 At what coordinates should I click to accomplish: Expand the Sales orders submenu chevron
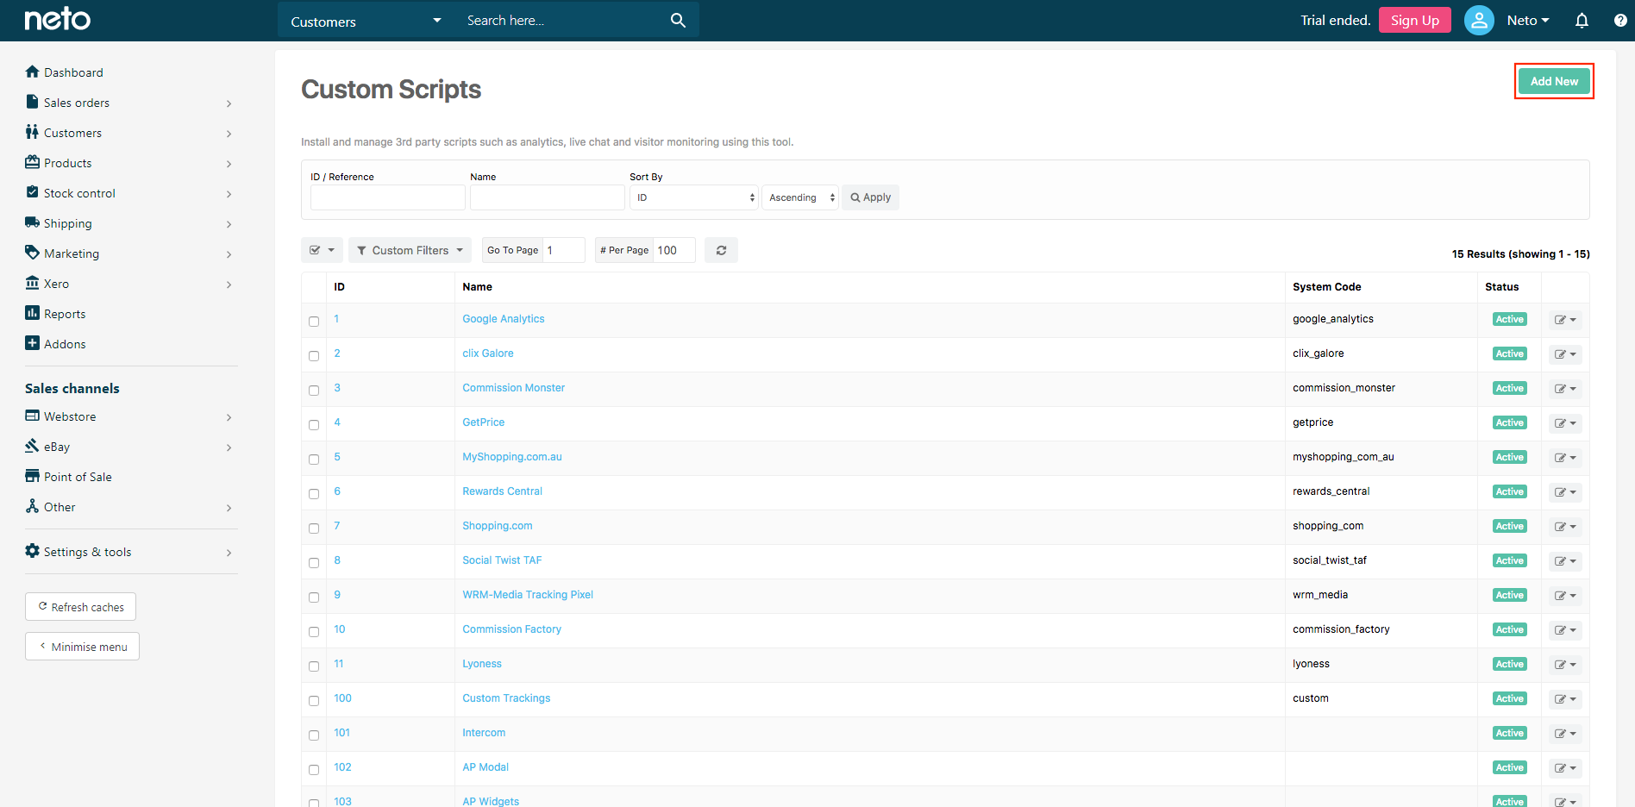tap(229, 103)
